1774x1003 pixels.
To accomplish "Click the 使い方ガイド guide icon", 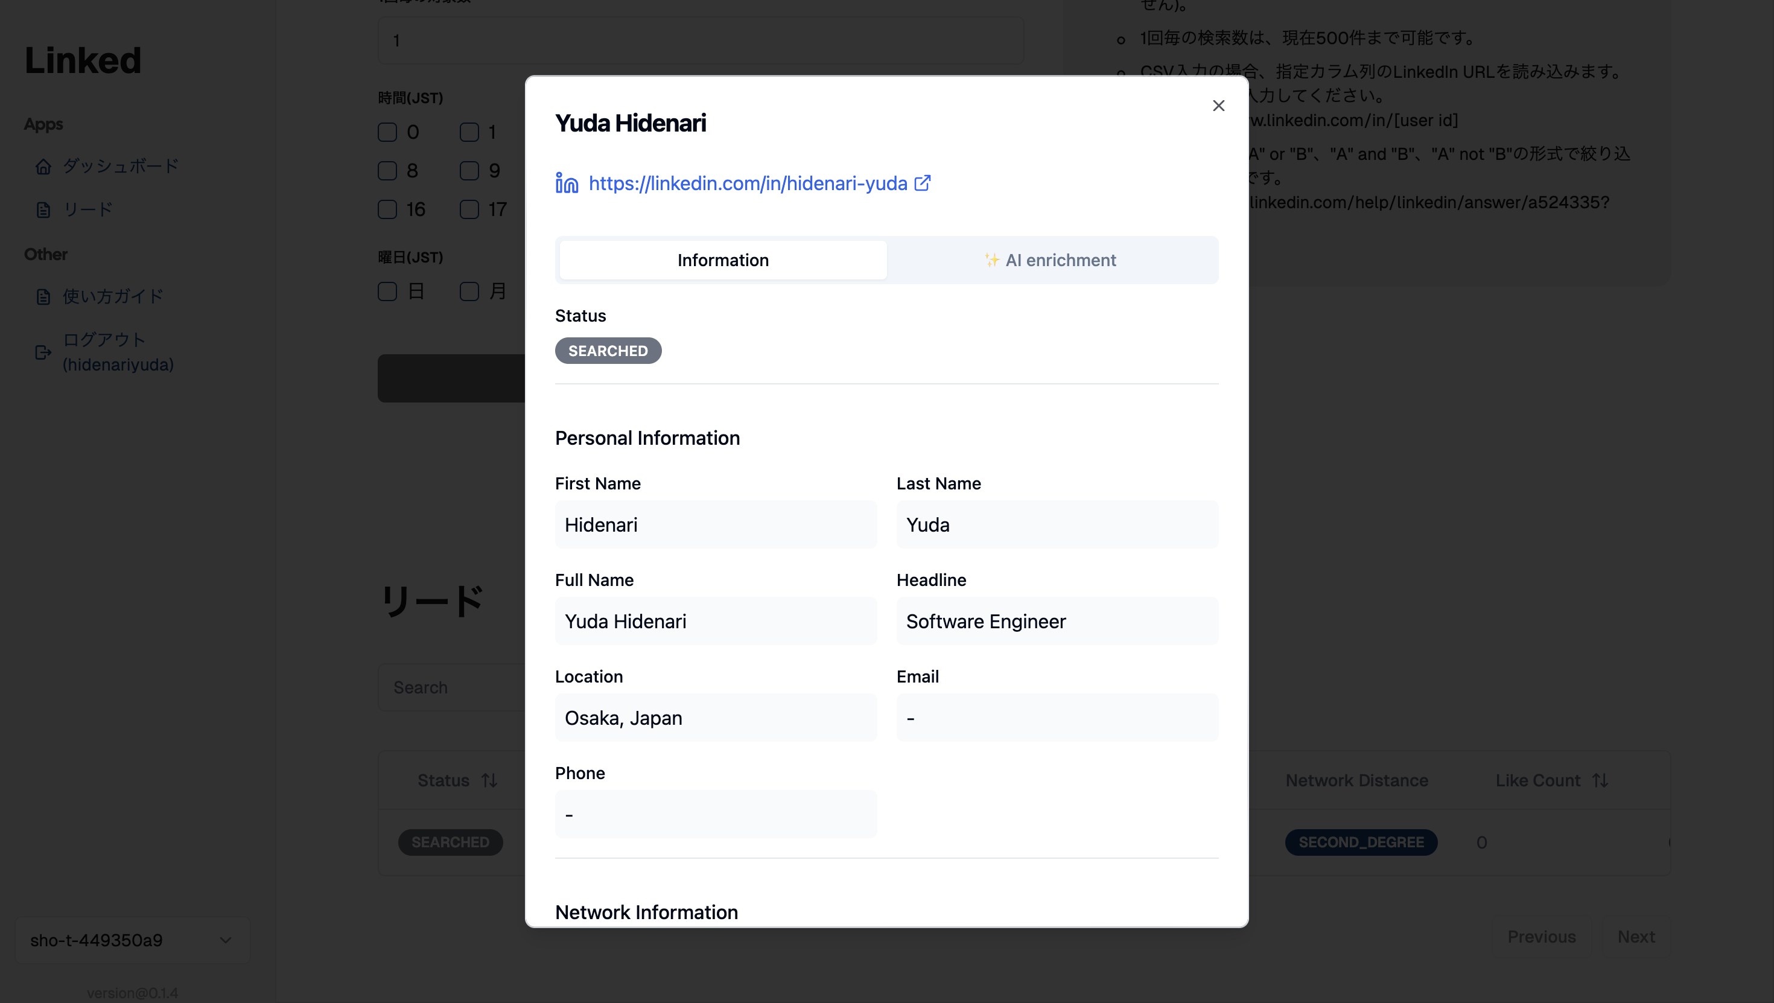I will pos(43,296).
